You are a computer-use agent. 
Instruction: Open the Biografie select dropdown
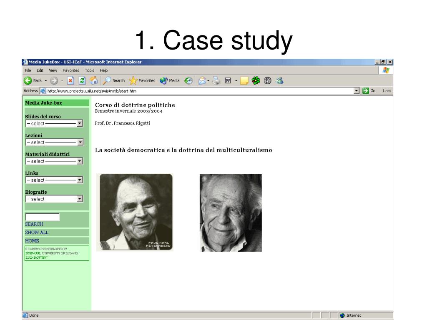click(x=54, y=199)
